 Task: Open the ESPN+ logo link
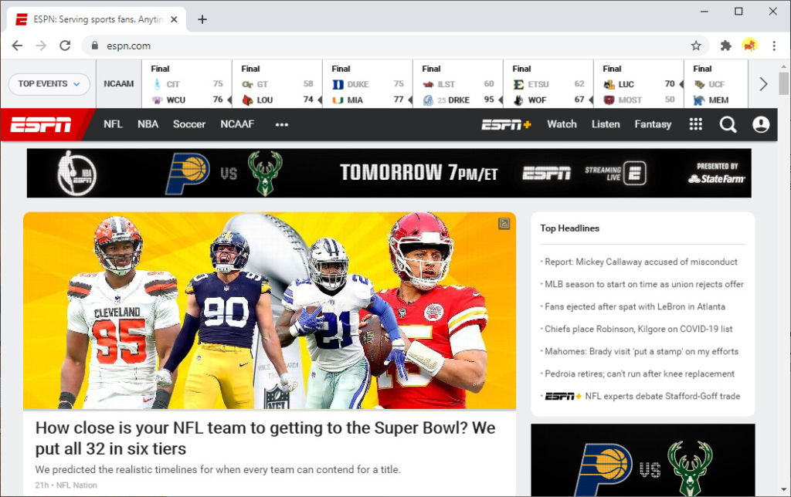[x=507, y=124]
